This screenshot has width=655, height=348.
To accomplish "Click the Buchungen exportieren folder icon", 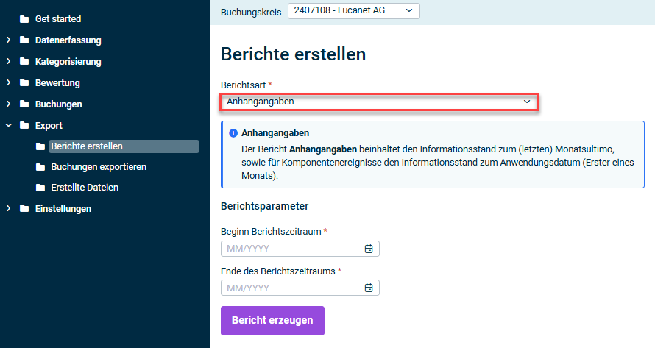I will coord(40,167).
